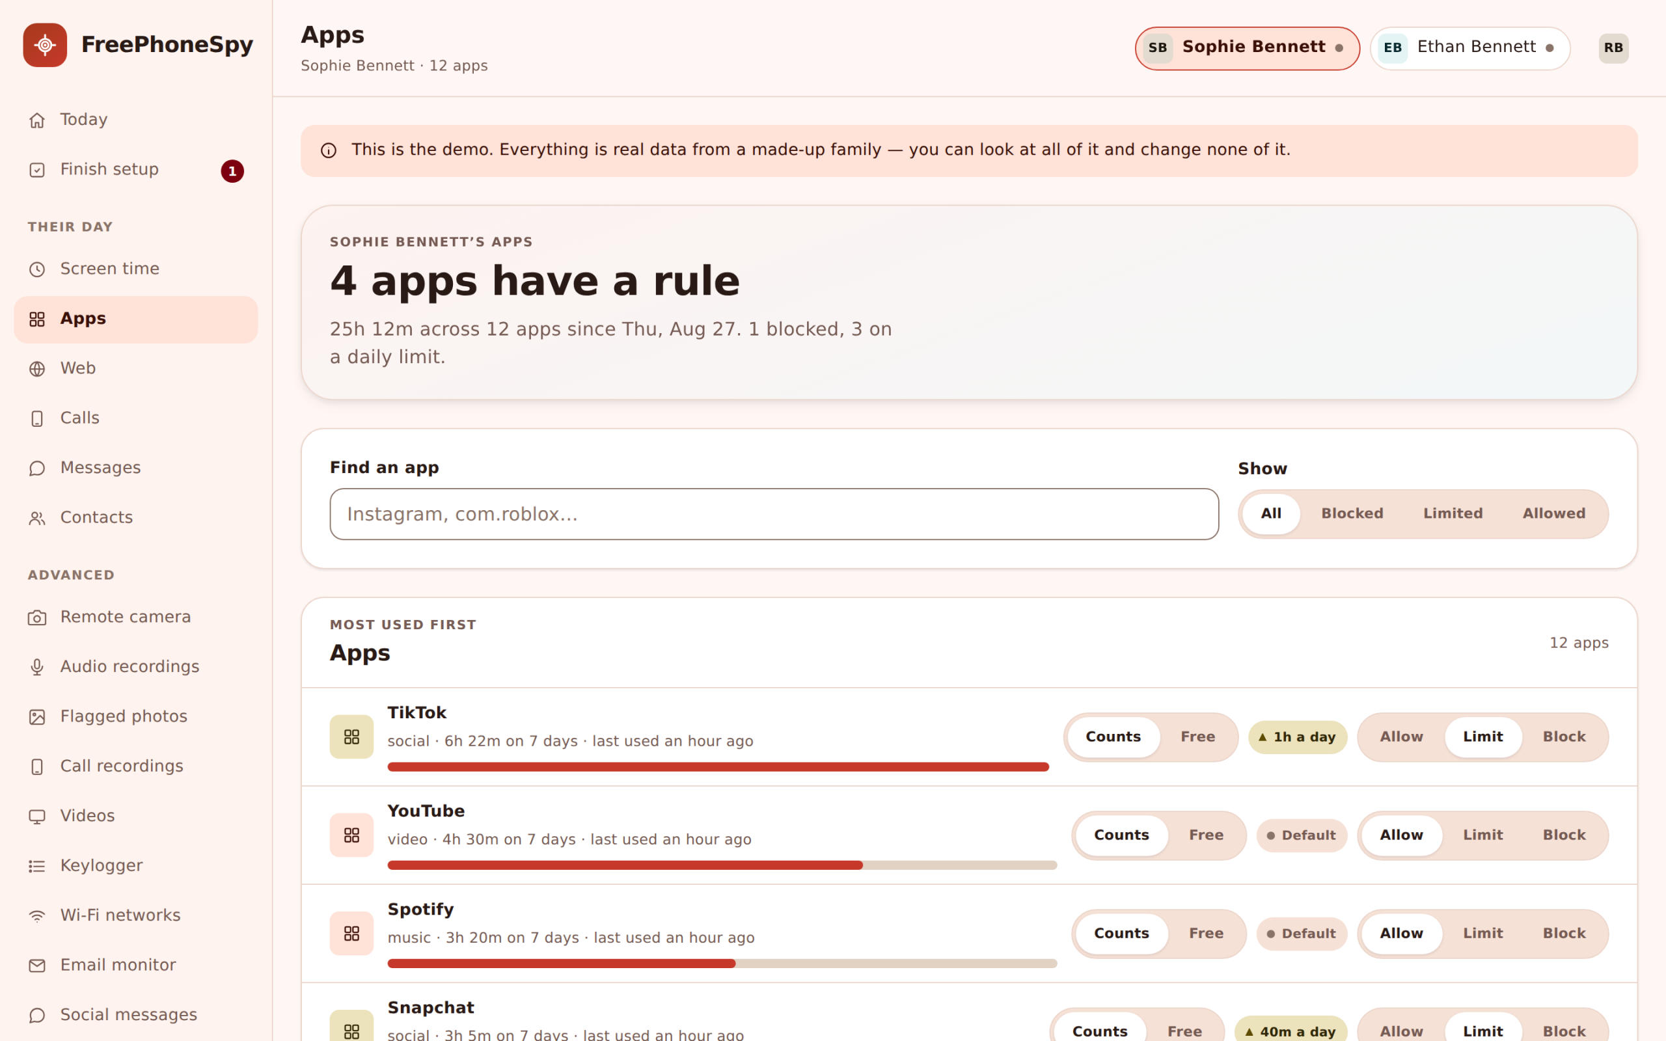Click the Keylogger list icon
The height and width of the screenshot is (1041, 1666).
click(37, 866)
